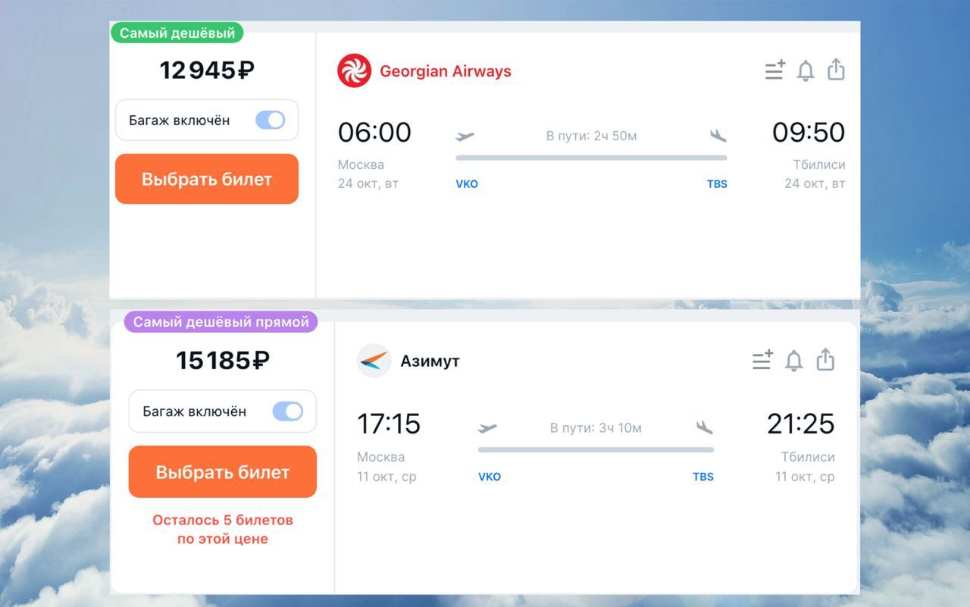Select the Georgian Airways ticket for 12 945₽
Viewport: 970px width, 607px height.
pos(207,180)
